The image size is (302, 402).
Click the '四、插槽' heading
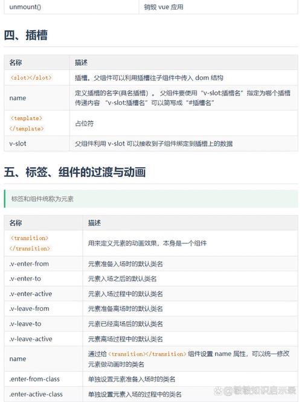pos(25,35)
